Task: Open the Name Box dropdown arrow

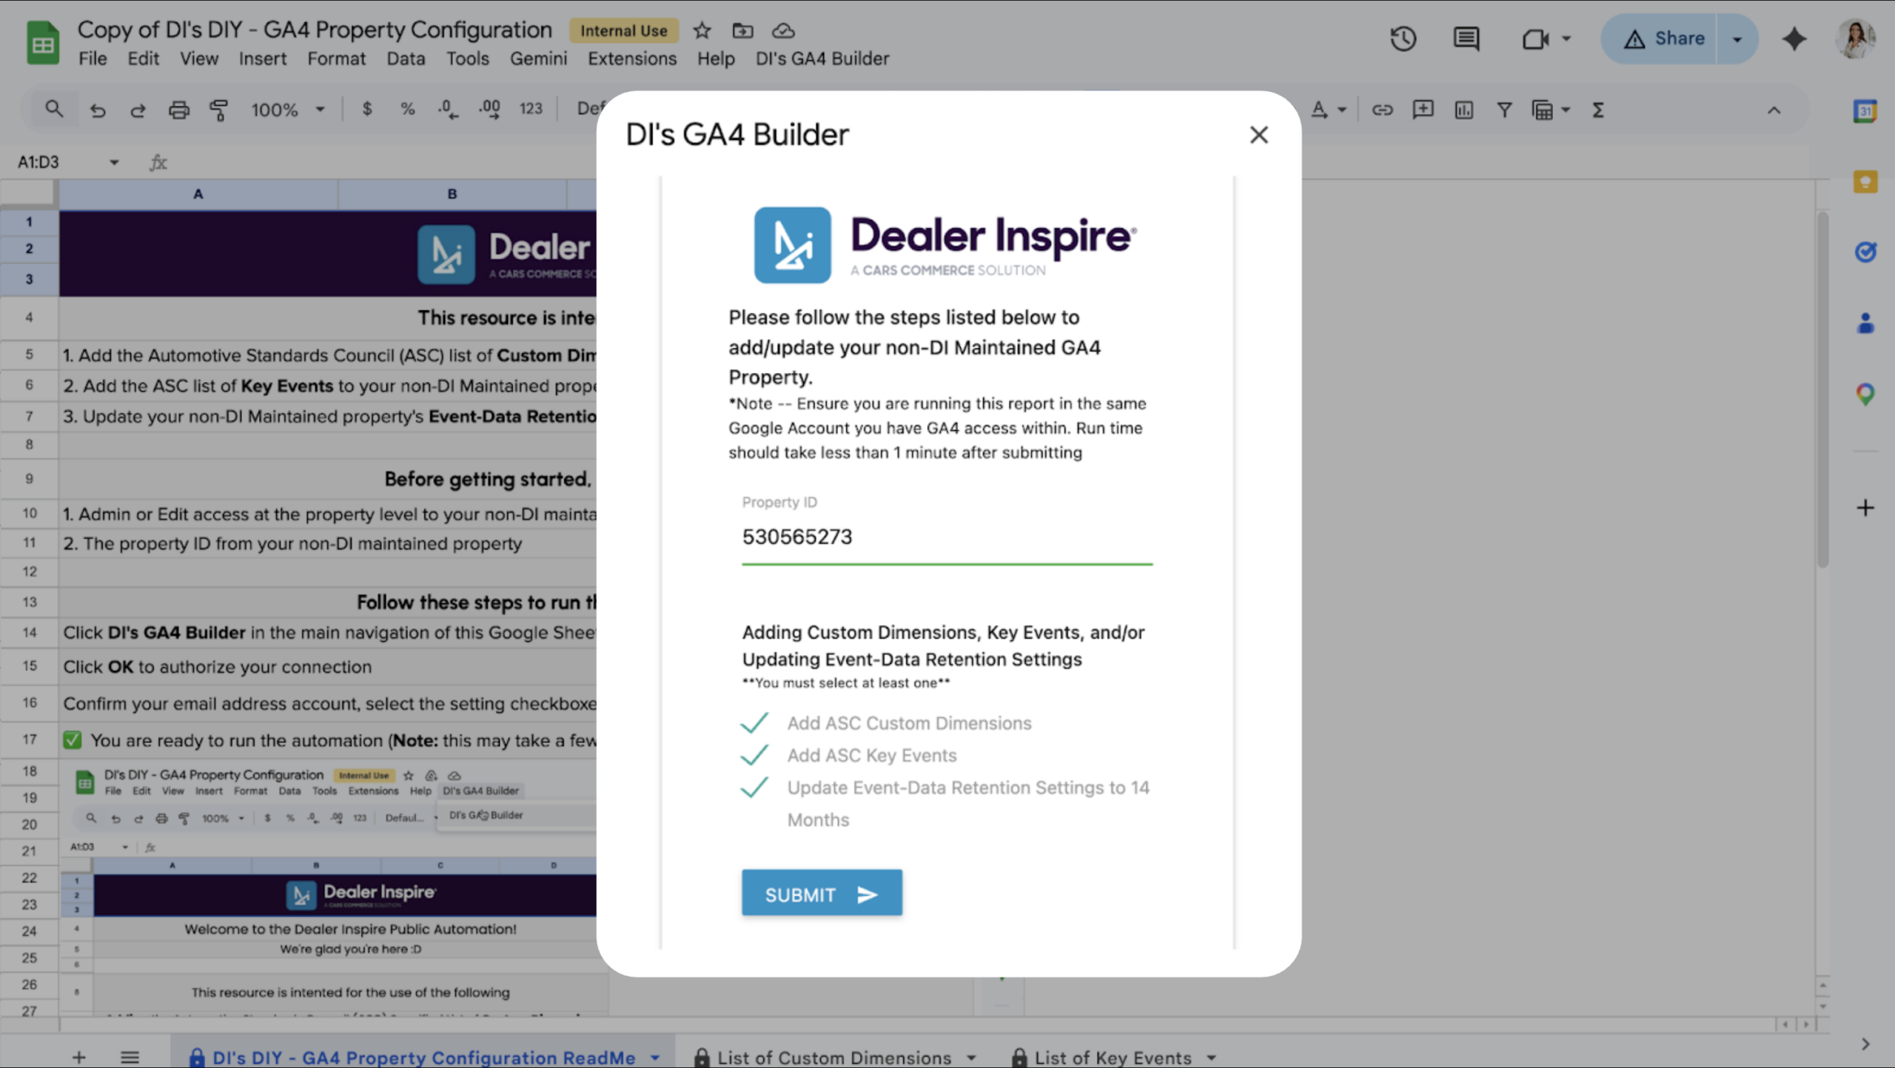Action: tap(114, 162)
